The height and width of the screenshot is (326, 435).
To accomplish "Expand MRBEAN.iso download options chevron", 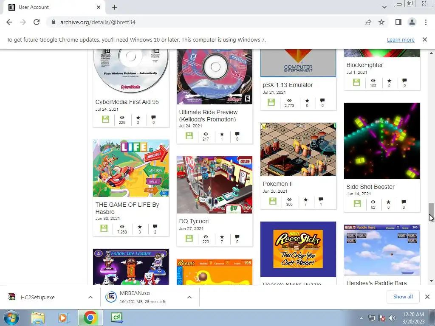I will [x=189, y=297].
